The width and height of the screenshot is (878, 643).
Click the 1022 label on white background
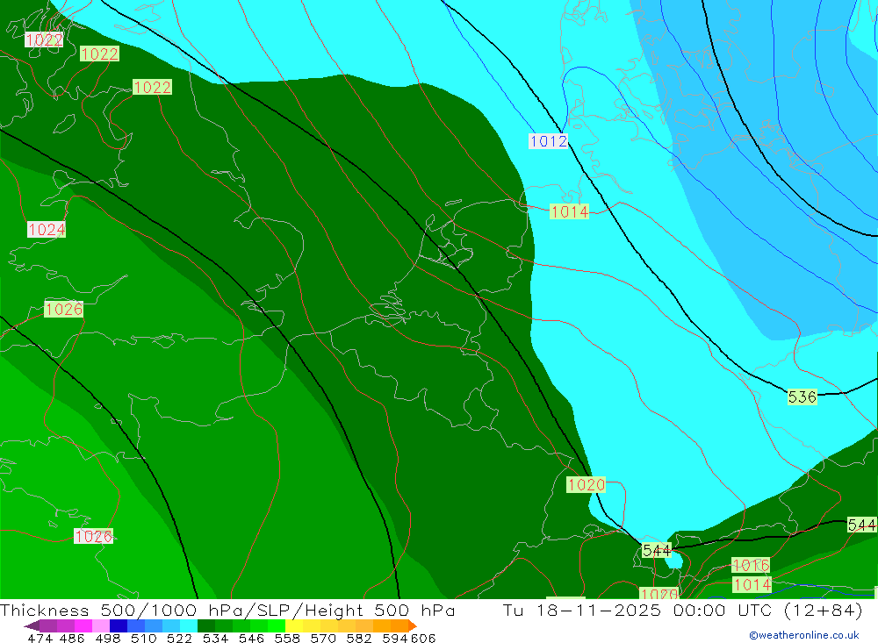[44, 39]
